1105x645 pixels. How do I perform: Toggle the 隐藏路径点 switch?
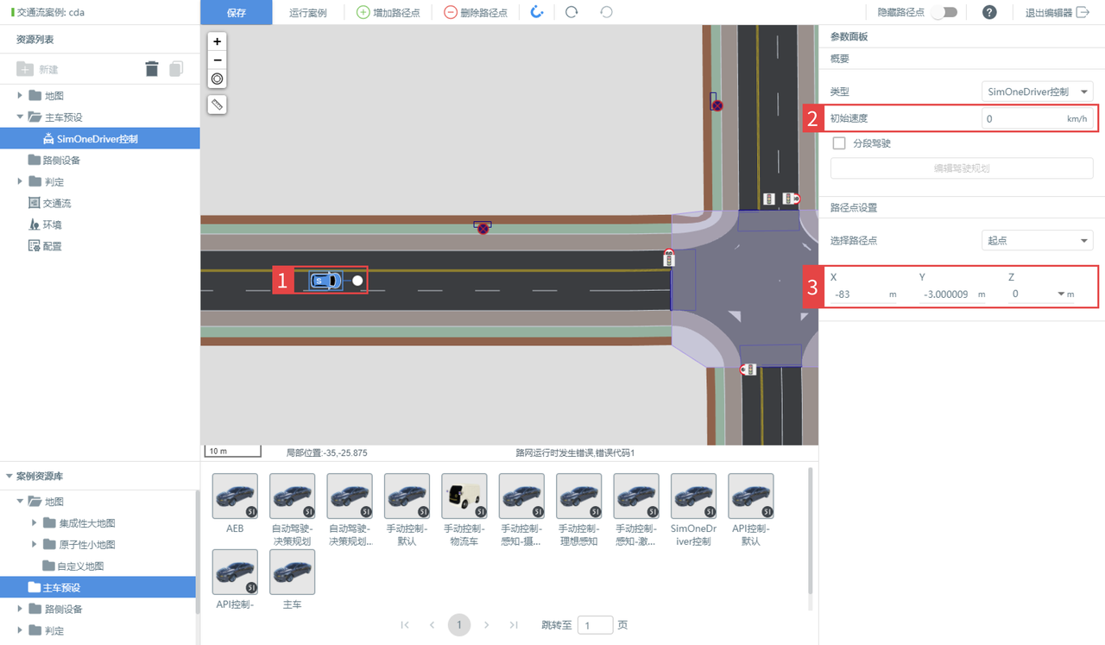point(945,12)
